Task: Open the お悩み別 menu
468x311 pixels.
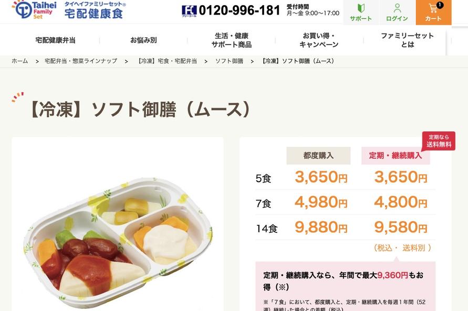Action: pos(143,40)
